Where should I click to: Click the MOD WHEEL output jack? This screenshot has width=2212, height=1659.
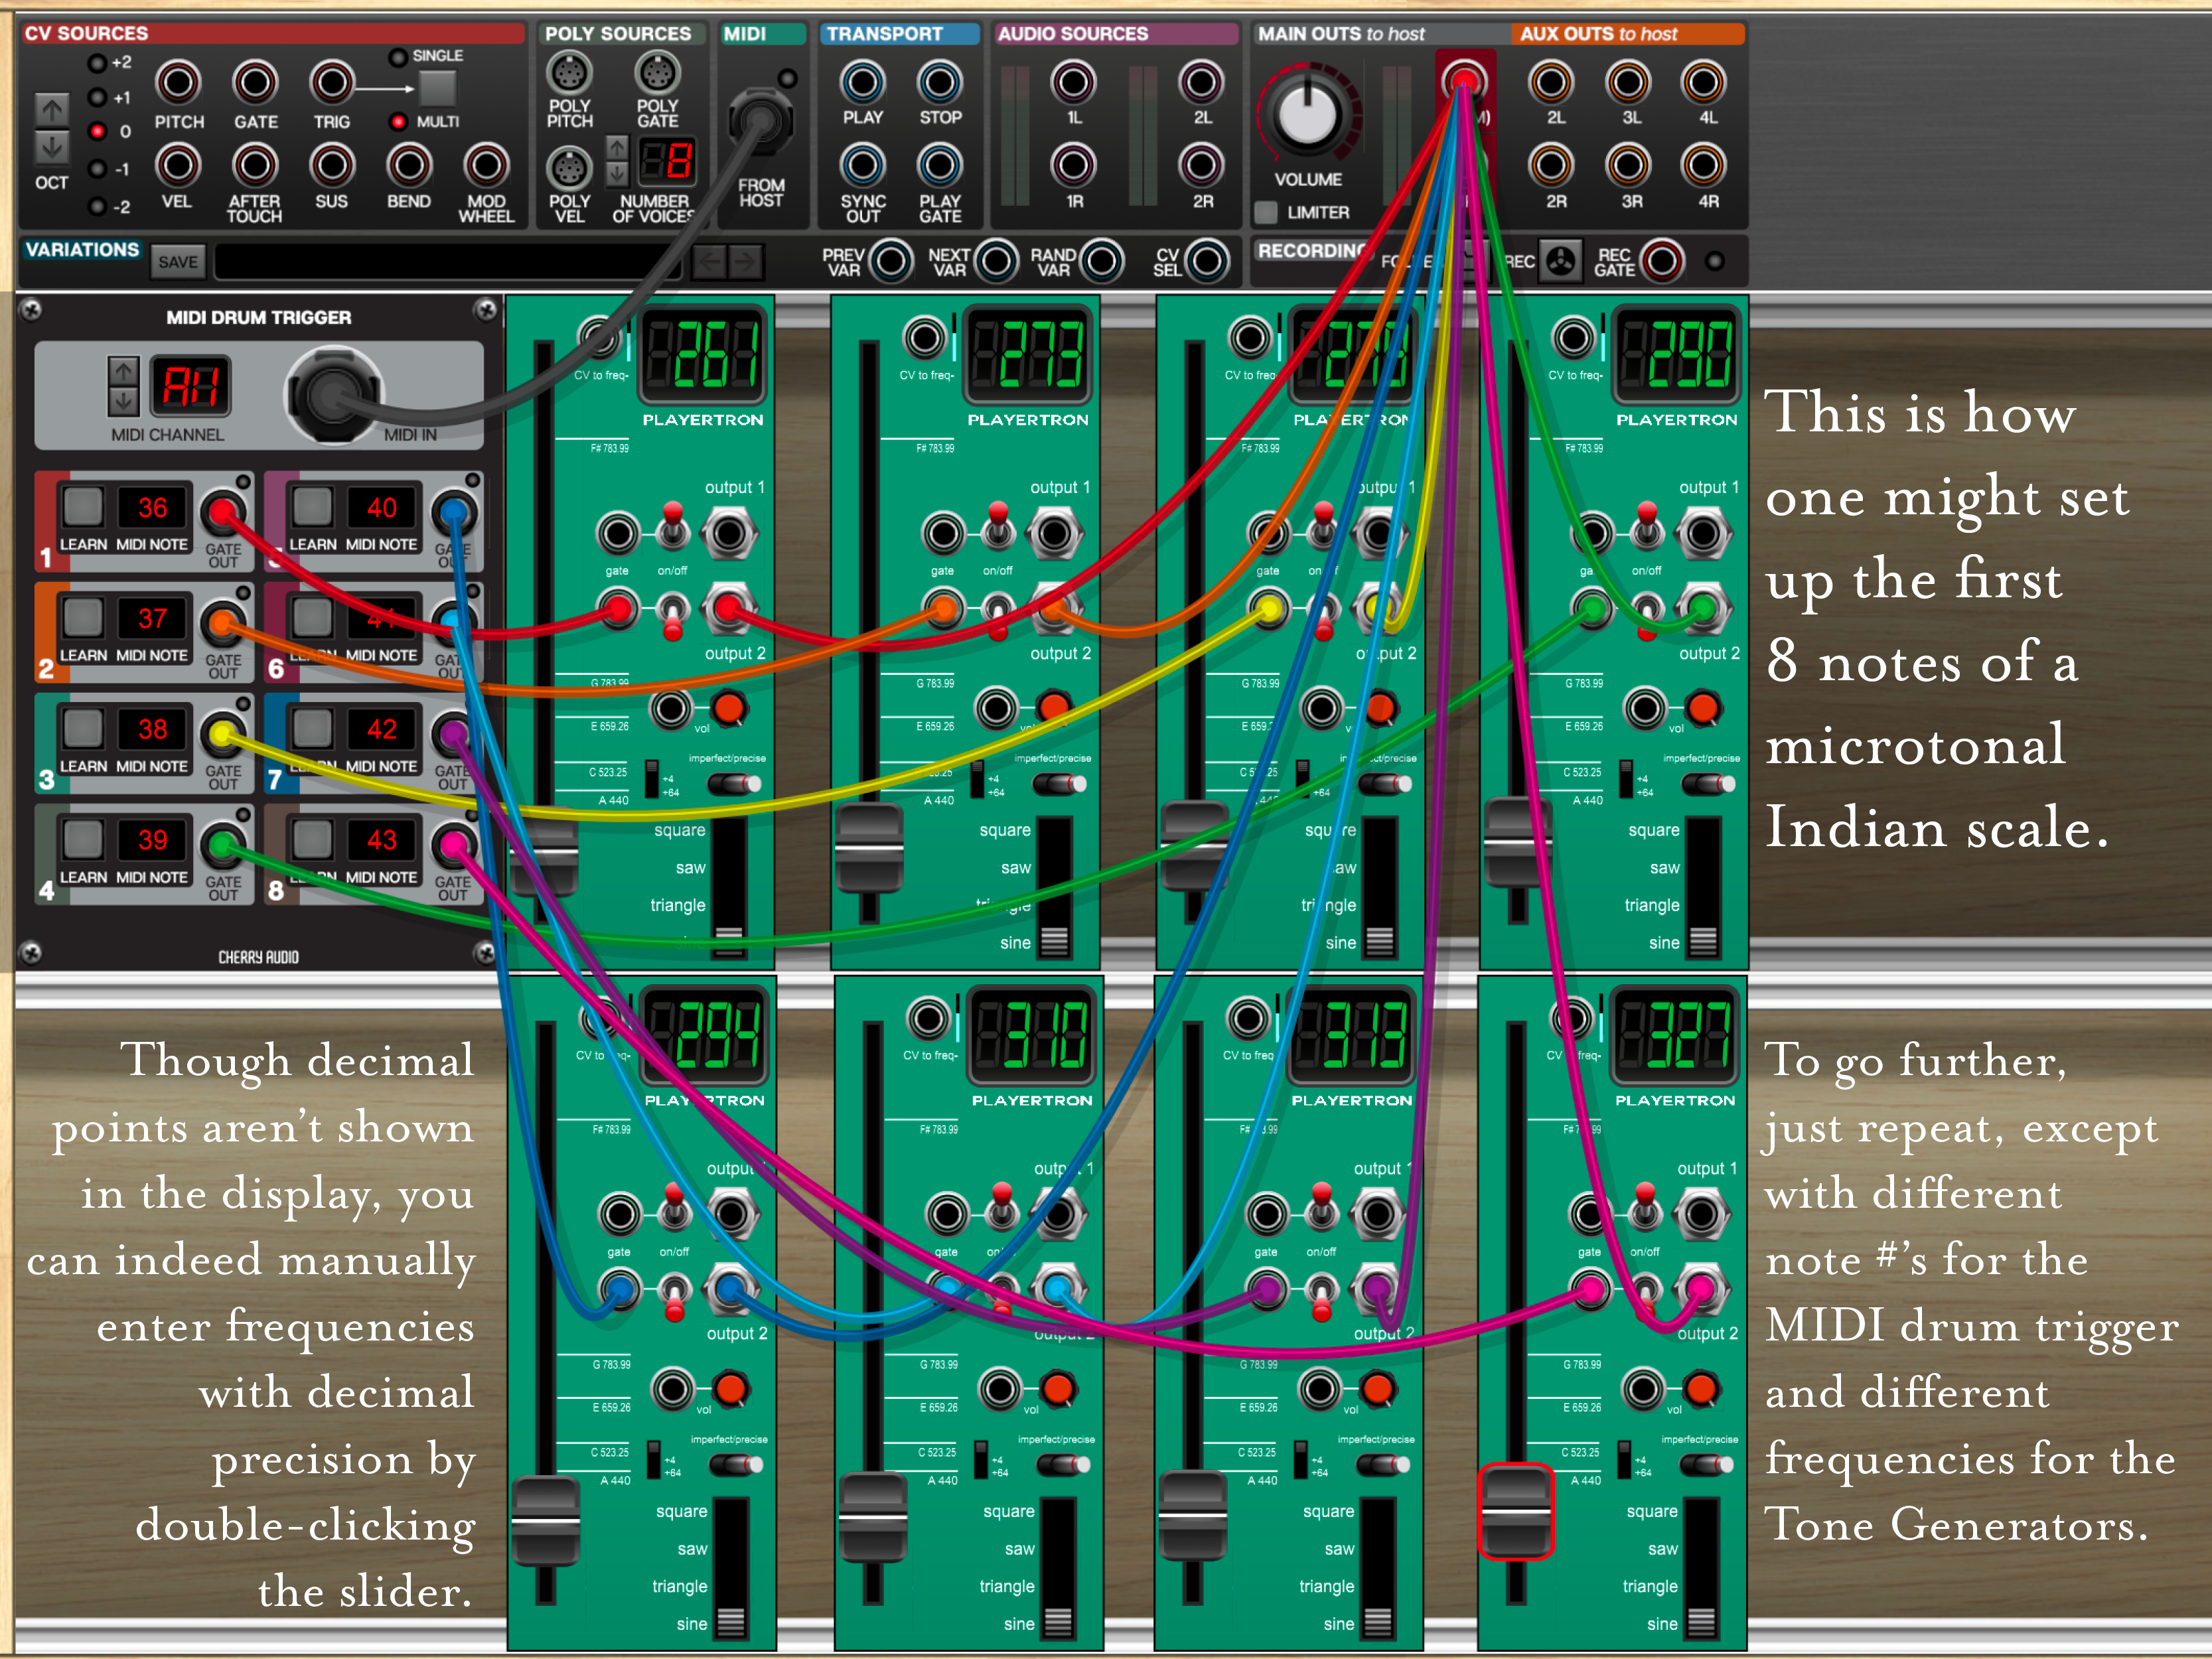(x=486, y=166)
